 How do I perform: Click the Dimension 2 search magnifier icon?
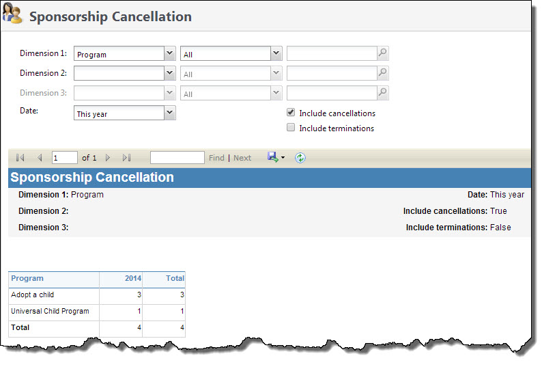click(383, 74)
